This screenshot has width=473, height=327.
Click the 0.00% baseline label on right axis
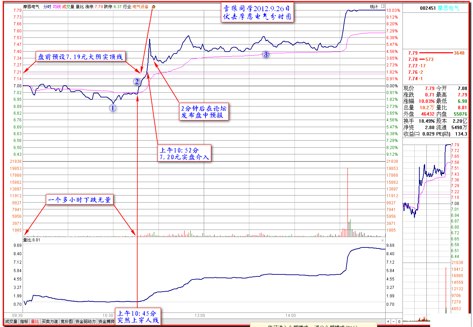click(392, 86)
